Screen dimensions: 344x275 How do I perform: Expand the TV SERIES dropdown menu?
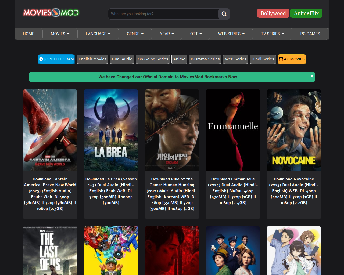(x=273, y=34)
